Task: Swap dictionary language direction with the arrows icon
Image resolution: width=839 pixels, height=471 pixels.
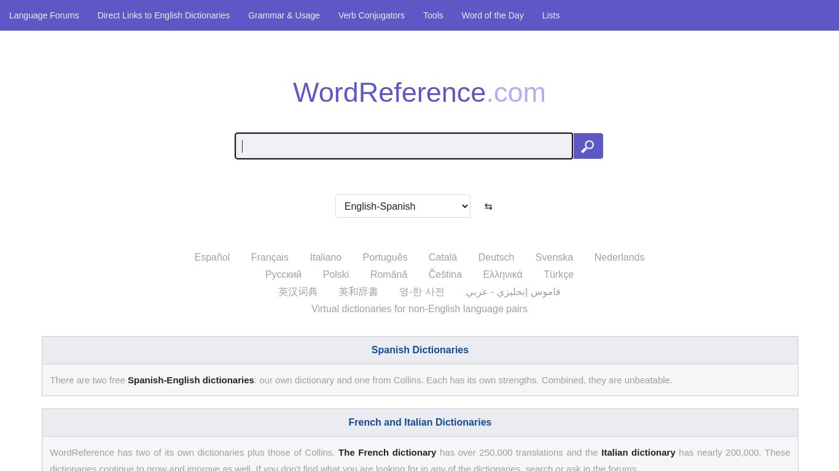Action: 488,207
